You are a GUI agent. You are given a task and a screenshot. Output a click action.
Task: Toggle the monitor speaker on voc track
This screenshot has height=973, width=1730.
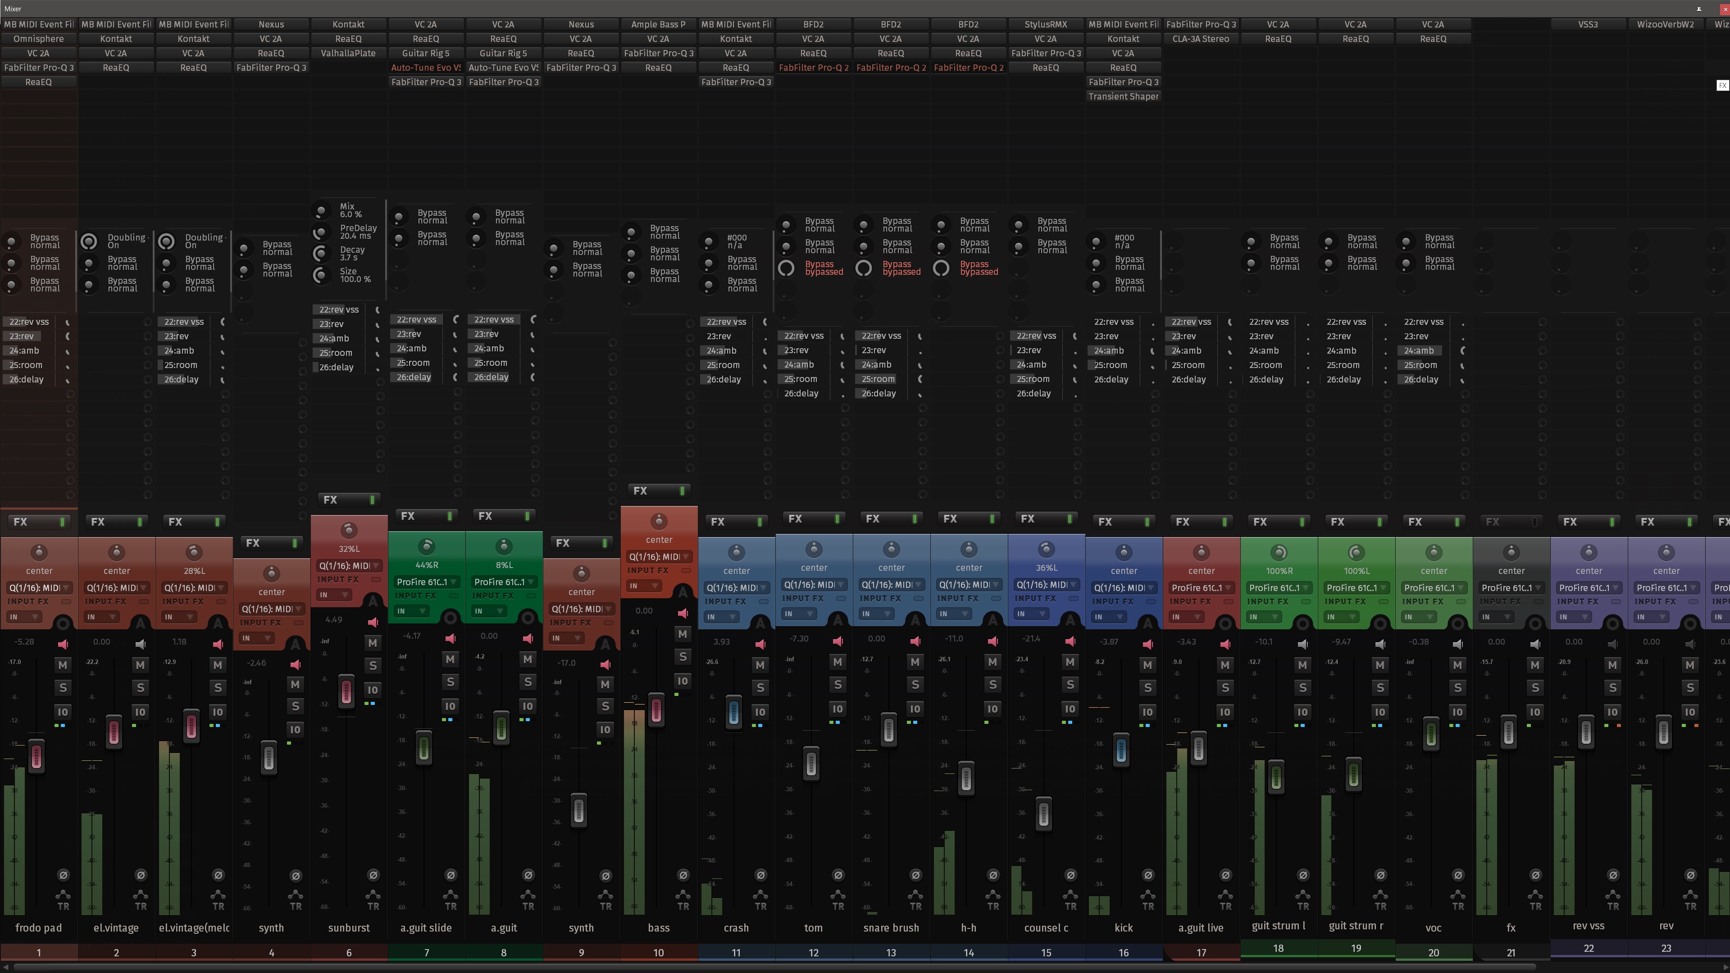[1458, 644]
